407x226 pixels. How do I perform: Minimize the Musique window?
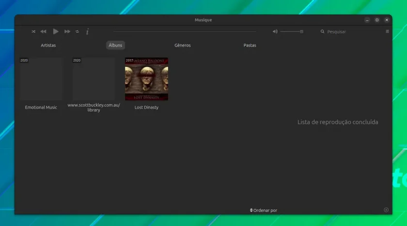point(367,20)
